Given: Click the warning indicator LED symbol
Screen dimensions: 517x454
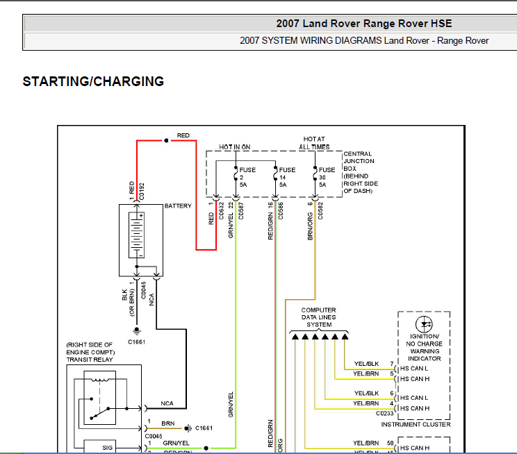Looking at the screenshot, I should 424,324.
